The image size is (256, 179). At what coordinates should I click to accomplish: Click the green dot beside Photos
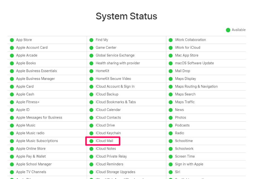pyautogui.click(x=170, y=118)
